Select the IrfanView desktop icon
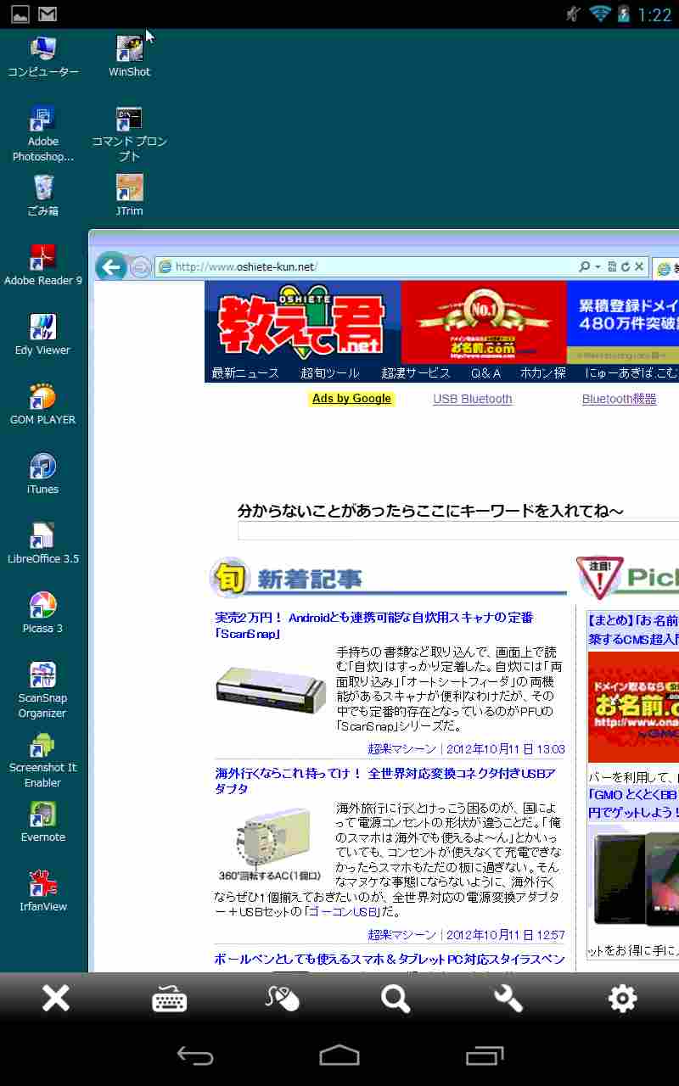 pos(43,892)
